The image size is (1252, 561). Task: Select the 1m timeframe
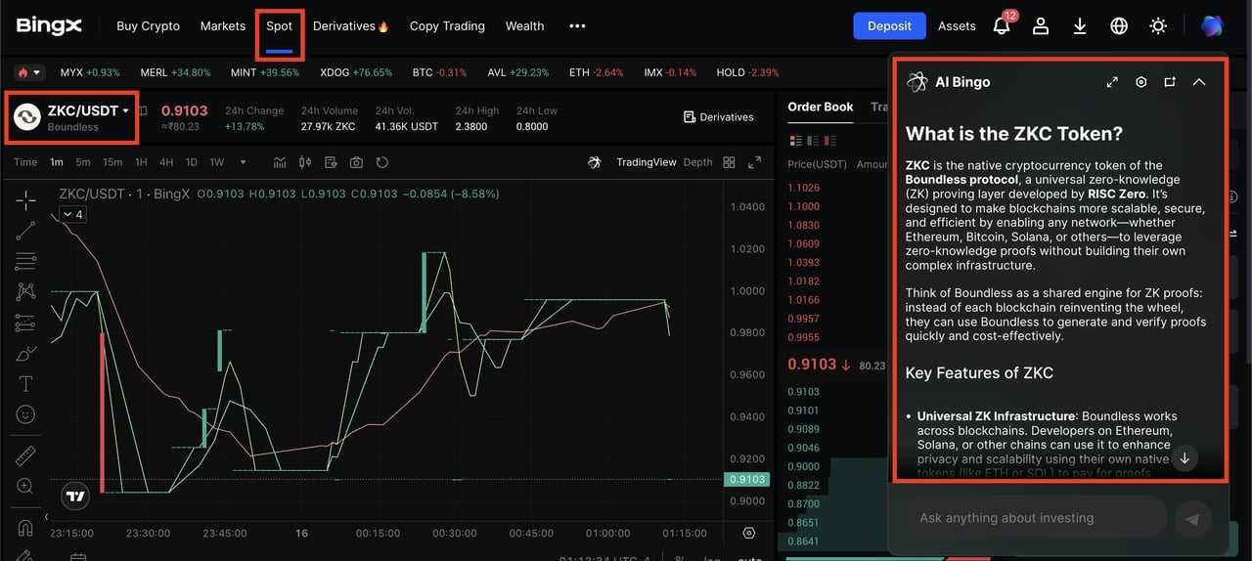point(56,162)
